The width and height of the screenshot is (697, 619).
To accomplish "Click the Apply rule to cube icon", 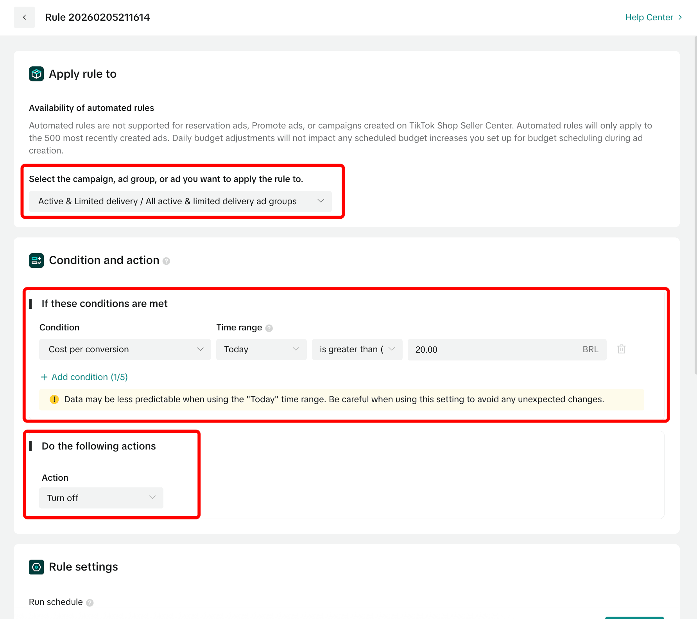I will click(36, 74).
